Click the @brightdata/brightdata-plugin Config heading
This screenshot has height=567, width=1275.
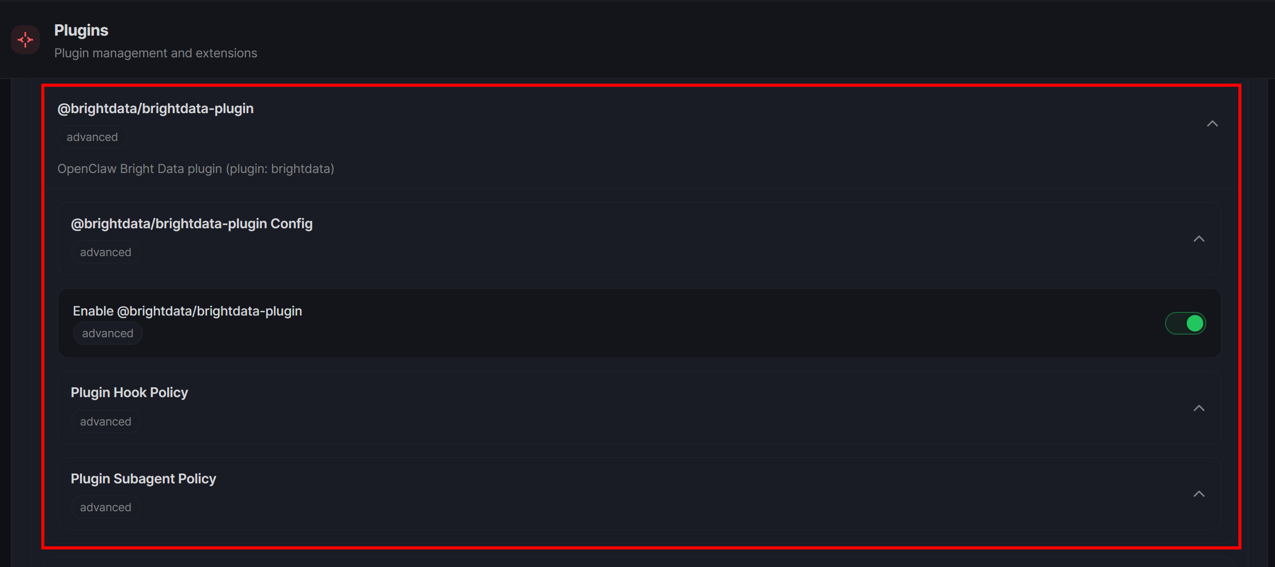pos(192,224)
